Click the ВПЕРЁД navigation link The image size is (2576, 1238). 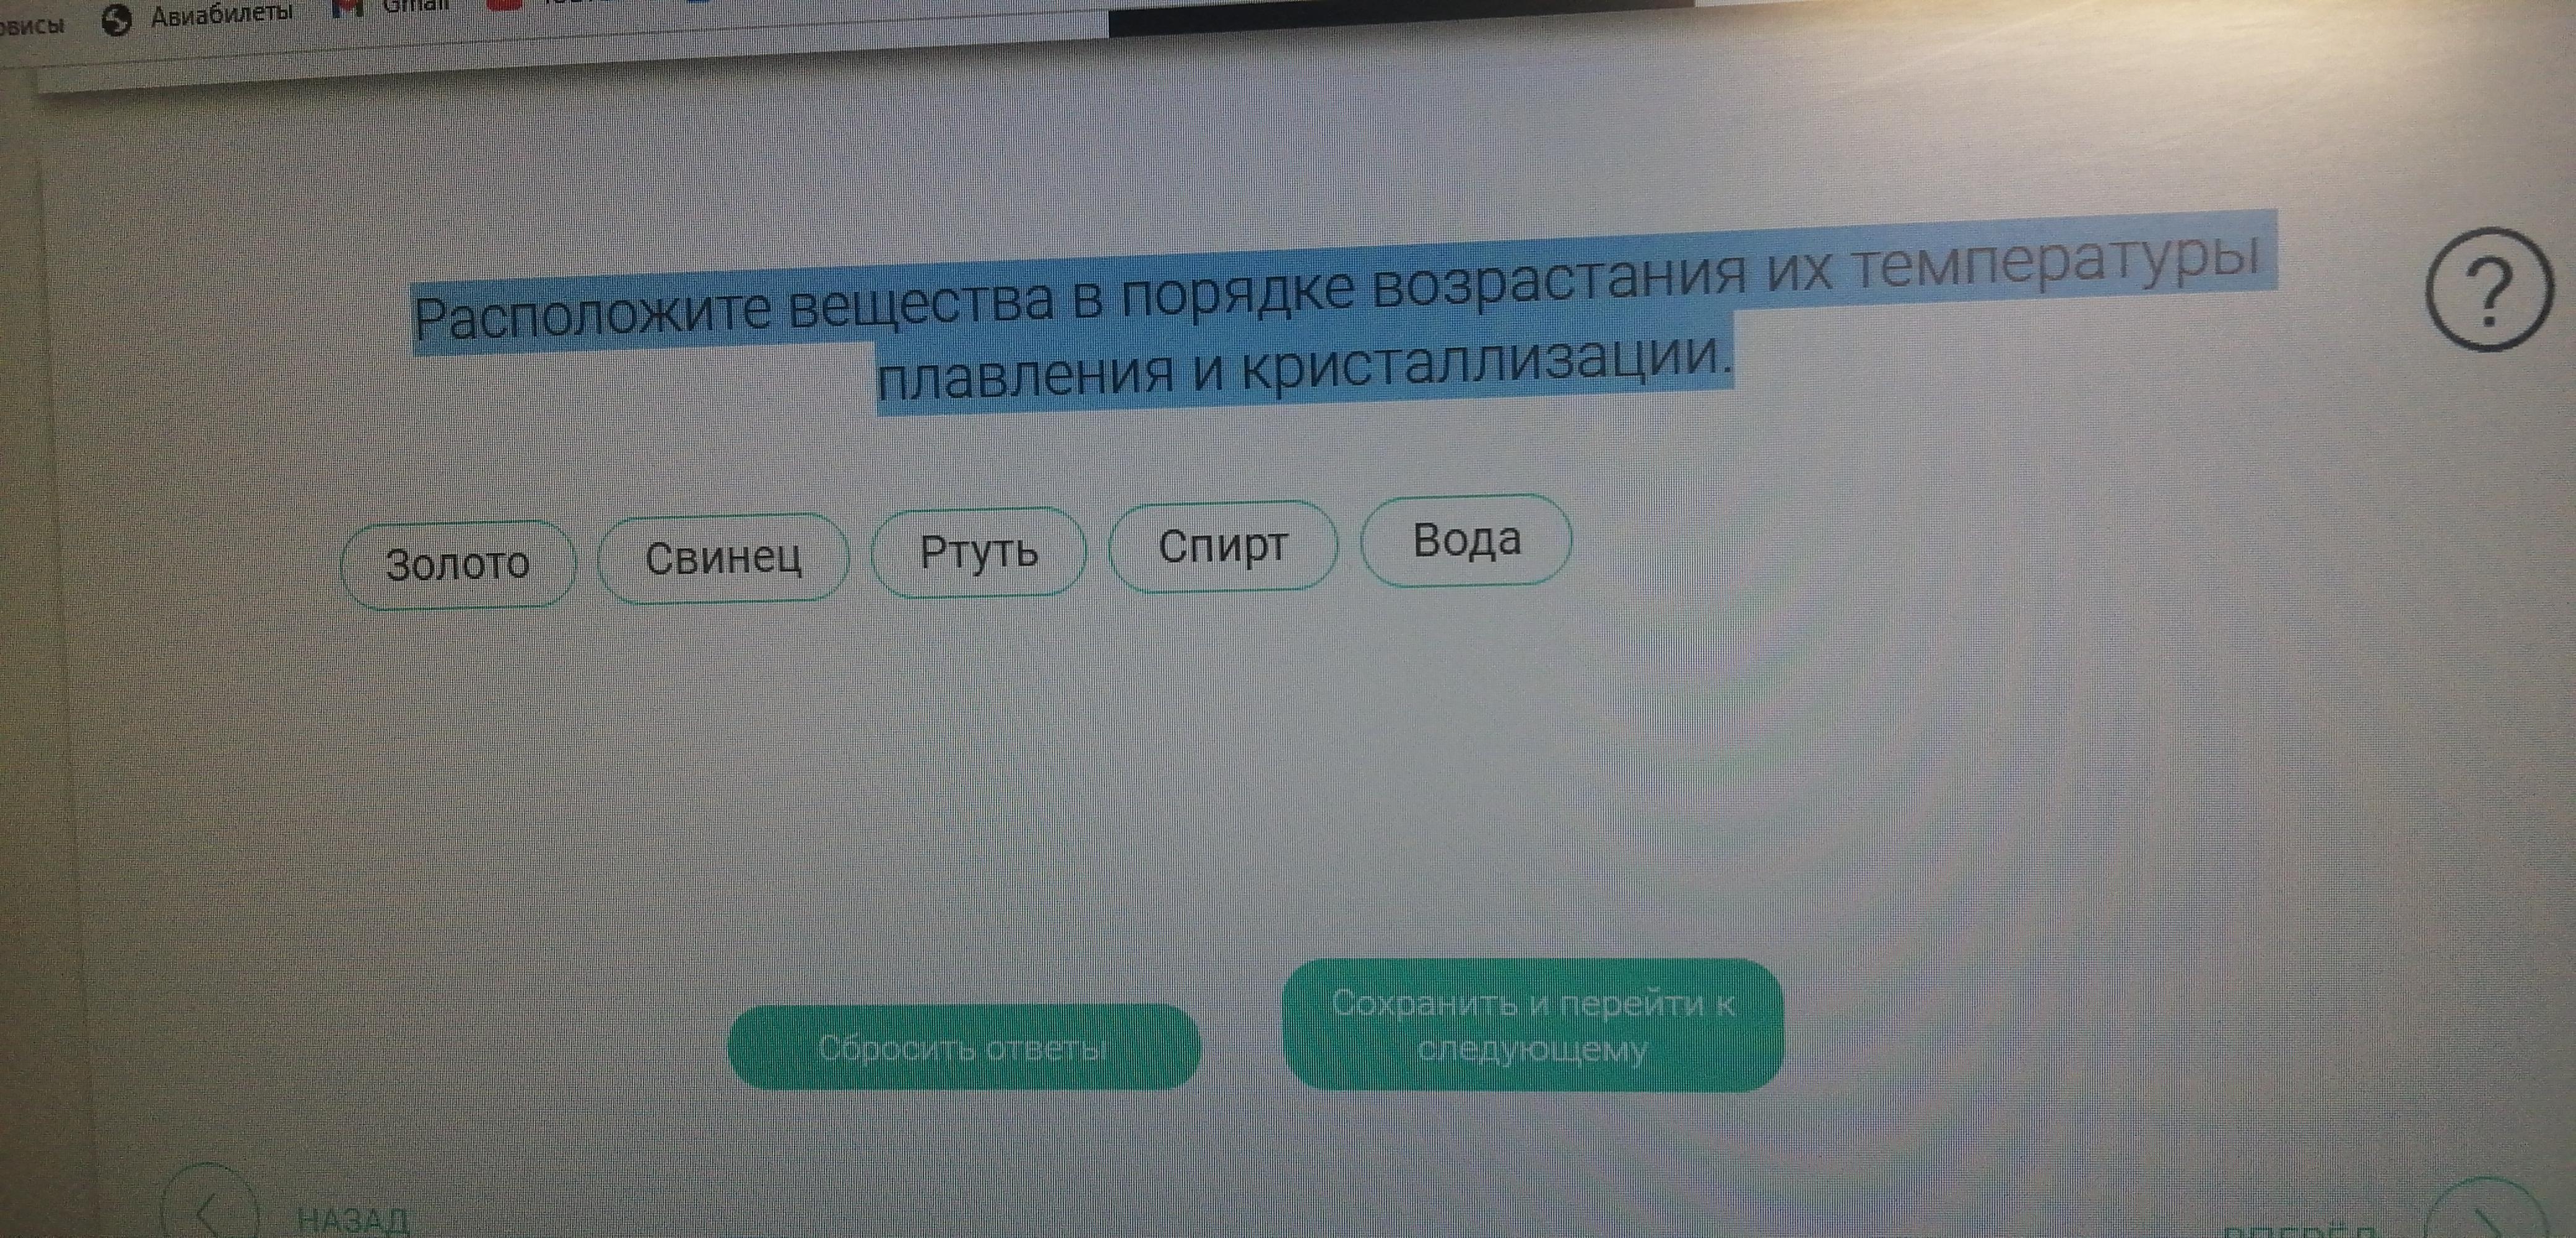coord(2300,1230)
